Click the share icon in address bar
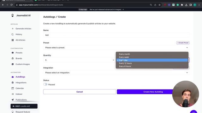The image size is (202, 113). click(x=155, y=5)
